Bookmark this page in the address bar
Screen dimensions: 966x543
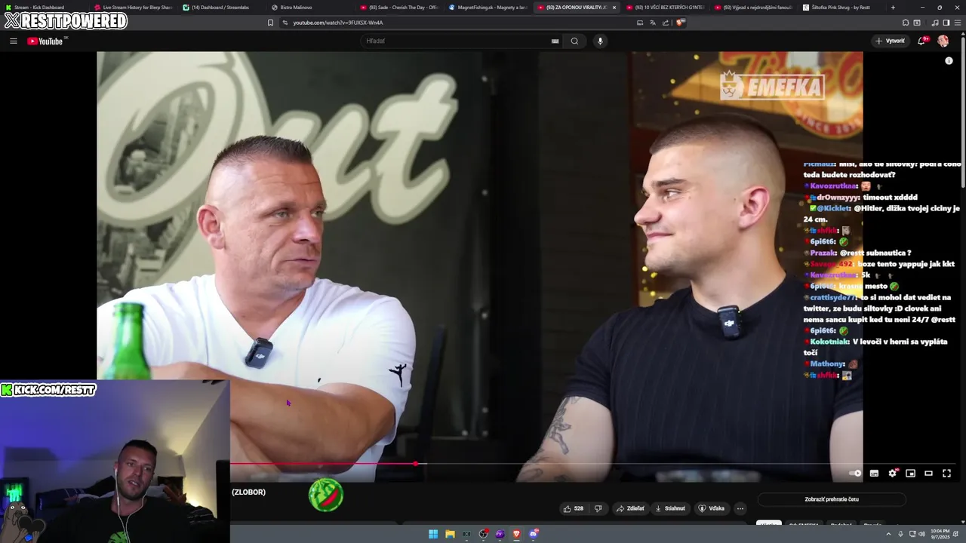click(x=270, y=23)
